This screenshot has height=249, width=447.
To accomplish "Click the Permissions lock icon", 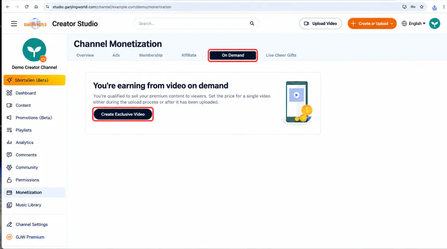I will [x=9, y=180].
